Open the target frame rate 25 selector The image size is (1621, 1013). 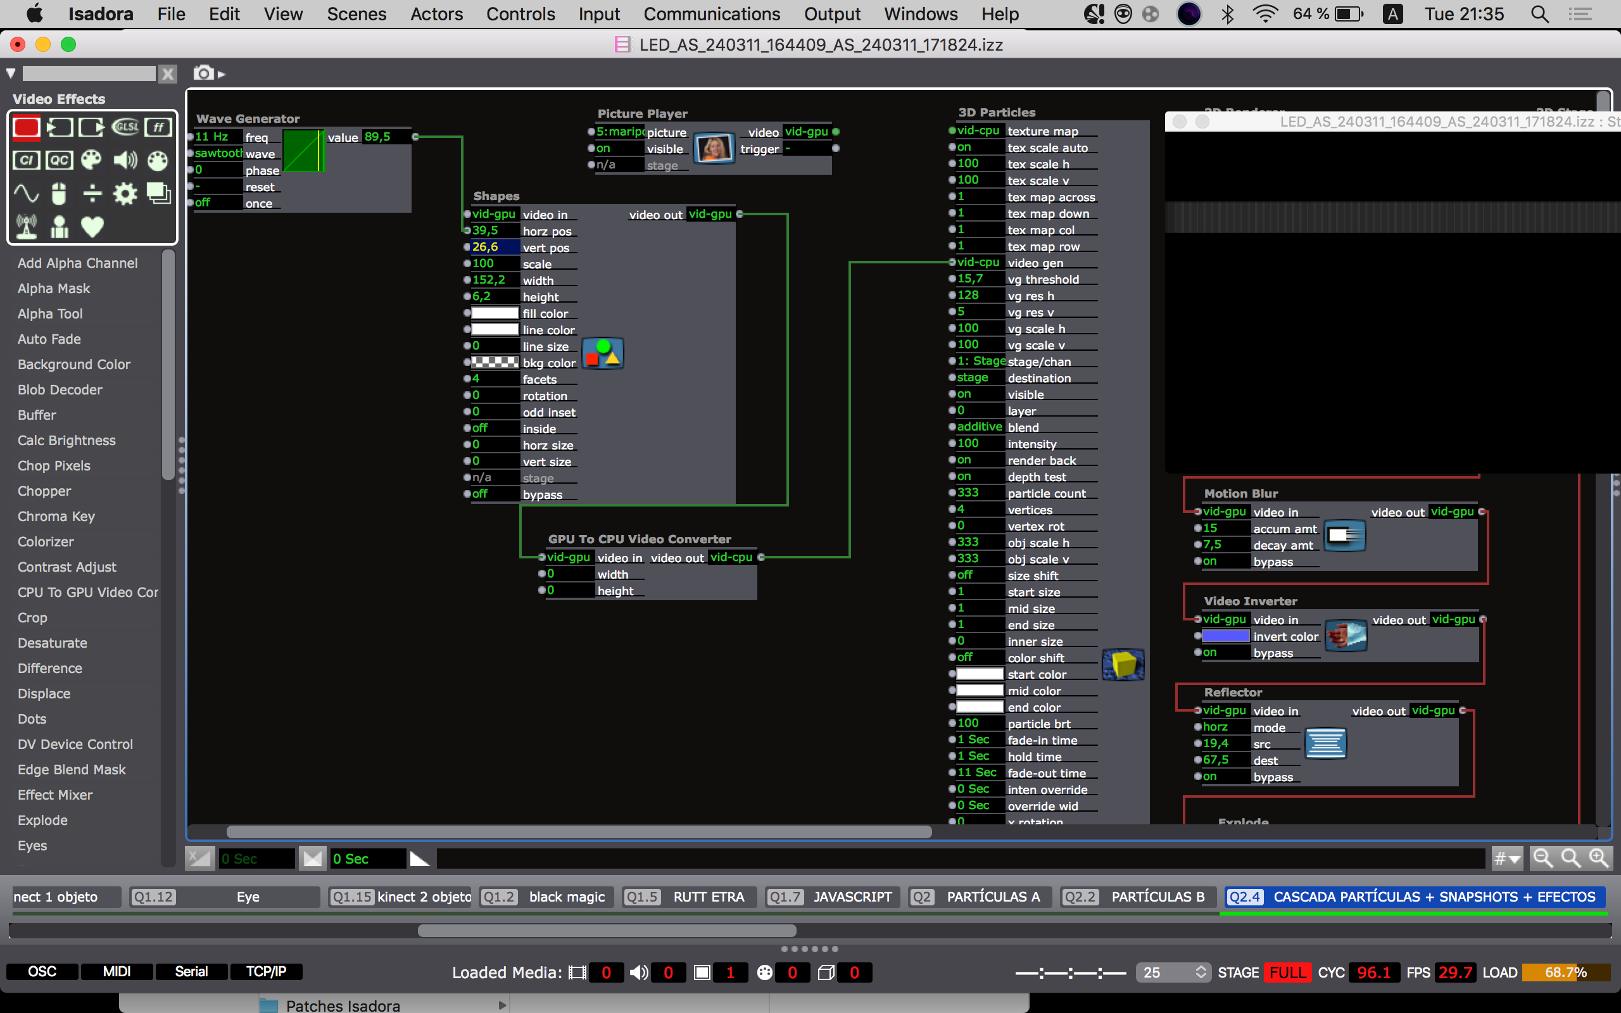(x=1175, y=972)
